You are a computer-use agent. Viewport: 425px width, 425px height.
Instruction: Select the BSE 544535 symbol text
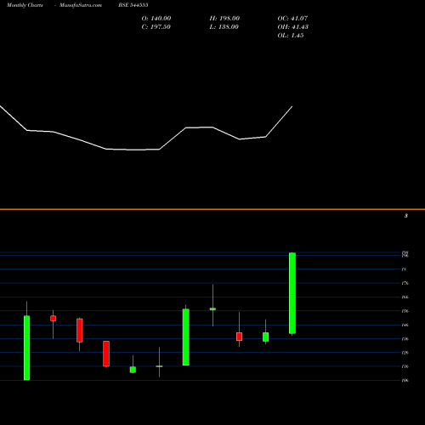[133, 5]
